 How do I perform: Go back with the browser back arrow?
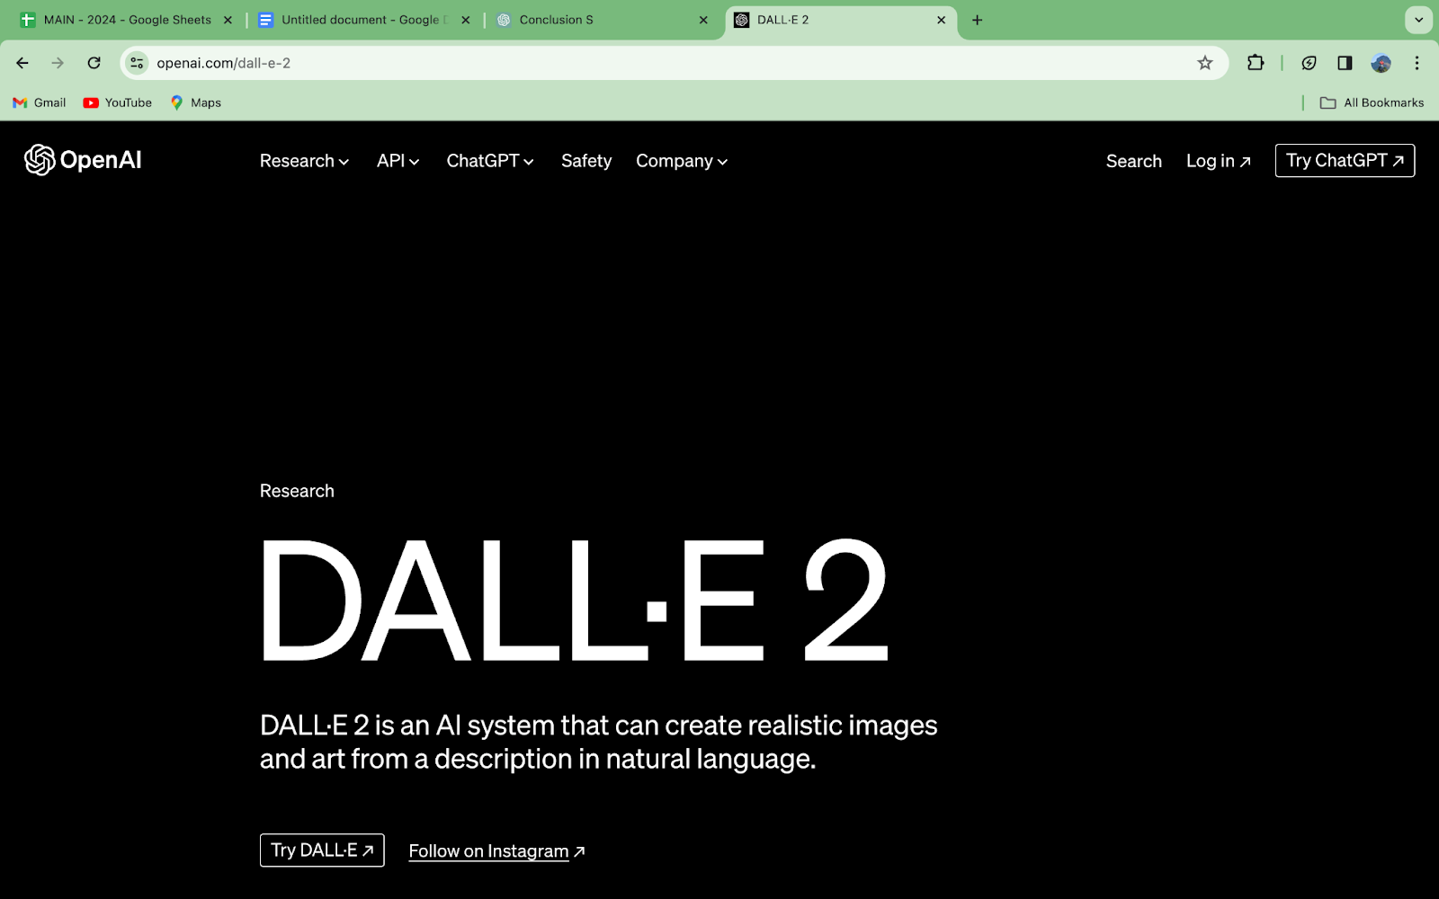tap(22, 63)
